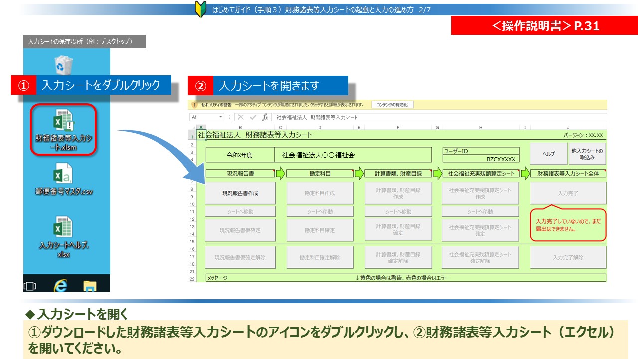
Task: Select column header D in the sheet
Action: pyautogui.click(x=319, y=128)
